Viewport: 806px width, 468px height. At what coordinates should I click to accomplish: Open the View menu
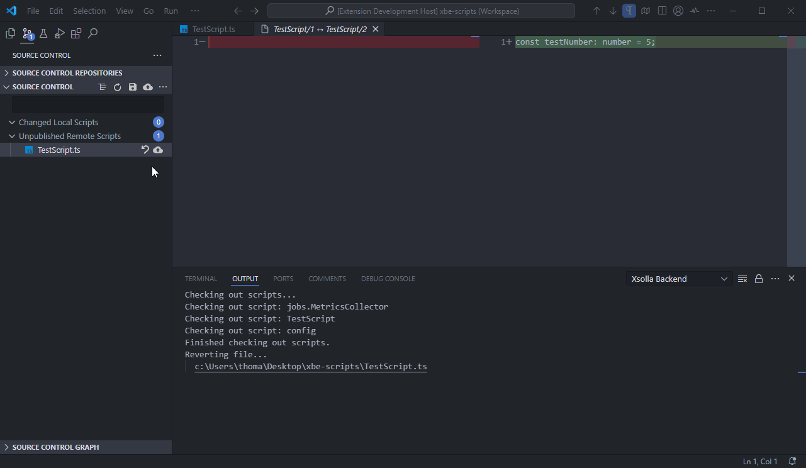coord(125,11)
